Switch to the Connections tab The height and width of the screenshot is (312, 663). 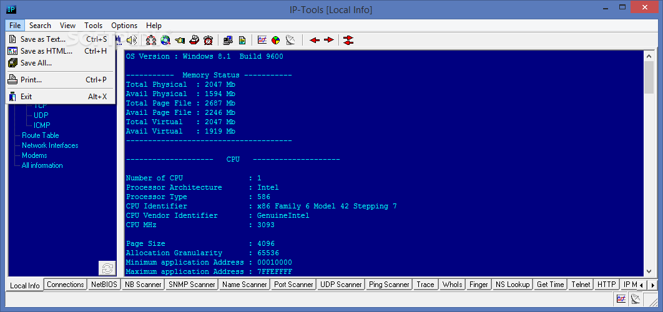pos(66,285)
